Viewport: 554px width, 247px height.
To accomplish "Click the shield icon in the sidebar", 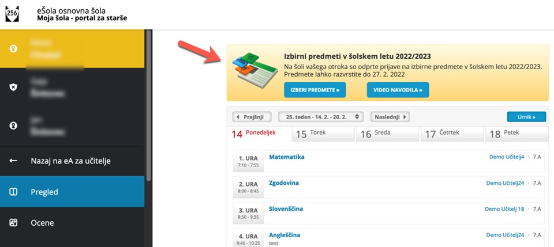I will 13,87.
